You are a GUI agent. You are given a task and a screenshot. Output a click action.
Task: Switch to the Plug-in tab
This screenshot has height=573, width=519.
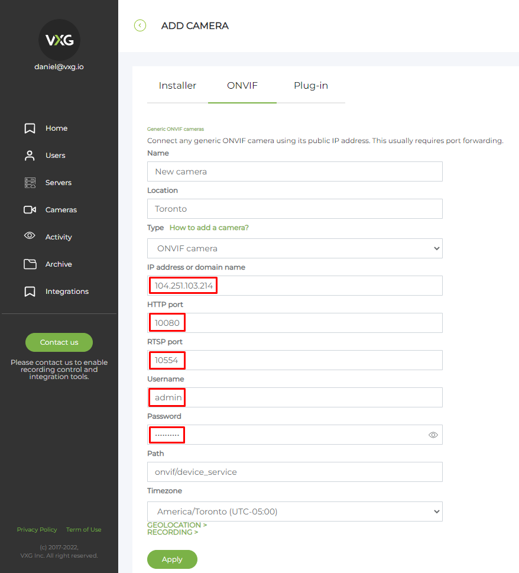311,85
